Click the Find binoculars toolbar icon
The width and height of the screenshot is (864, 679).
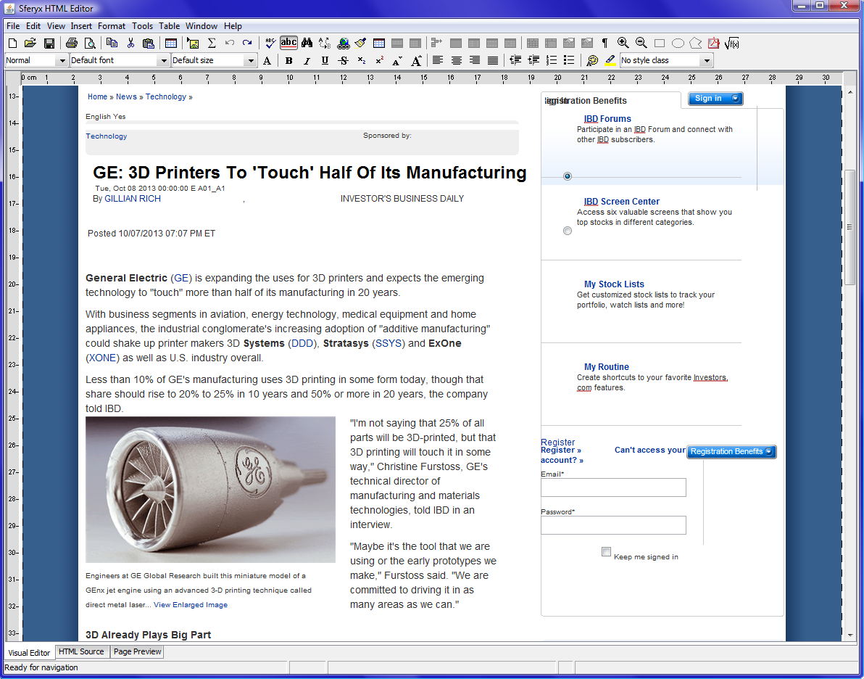[307, 43]
